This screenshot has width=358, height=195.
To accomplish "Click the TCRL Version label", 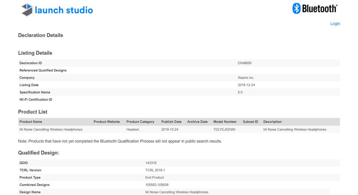I will coord(30,170).
